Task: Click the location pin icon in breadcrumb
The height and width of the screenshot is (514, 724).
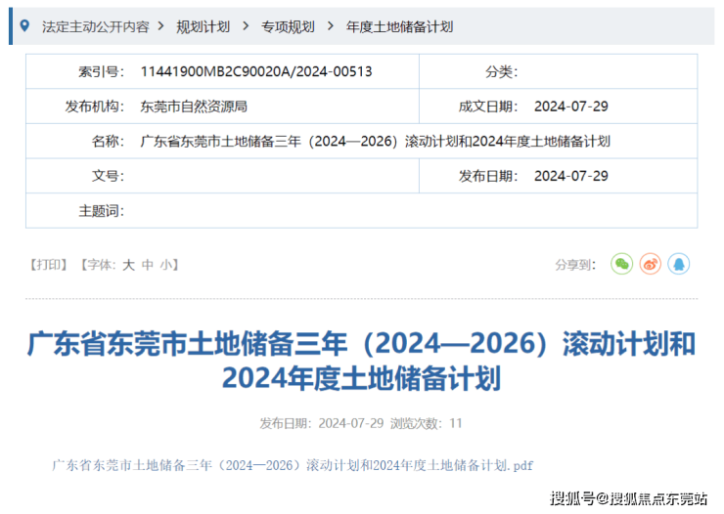Action: (x=24, y=26)
